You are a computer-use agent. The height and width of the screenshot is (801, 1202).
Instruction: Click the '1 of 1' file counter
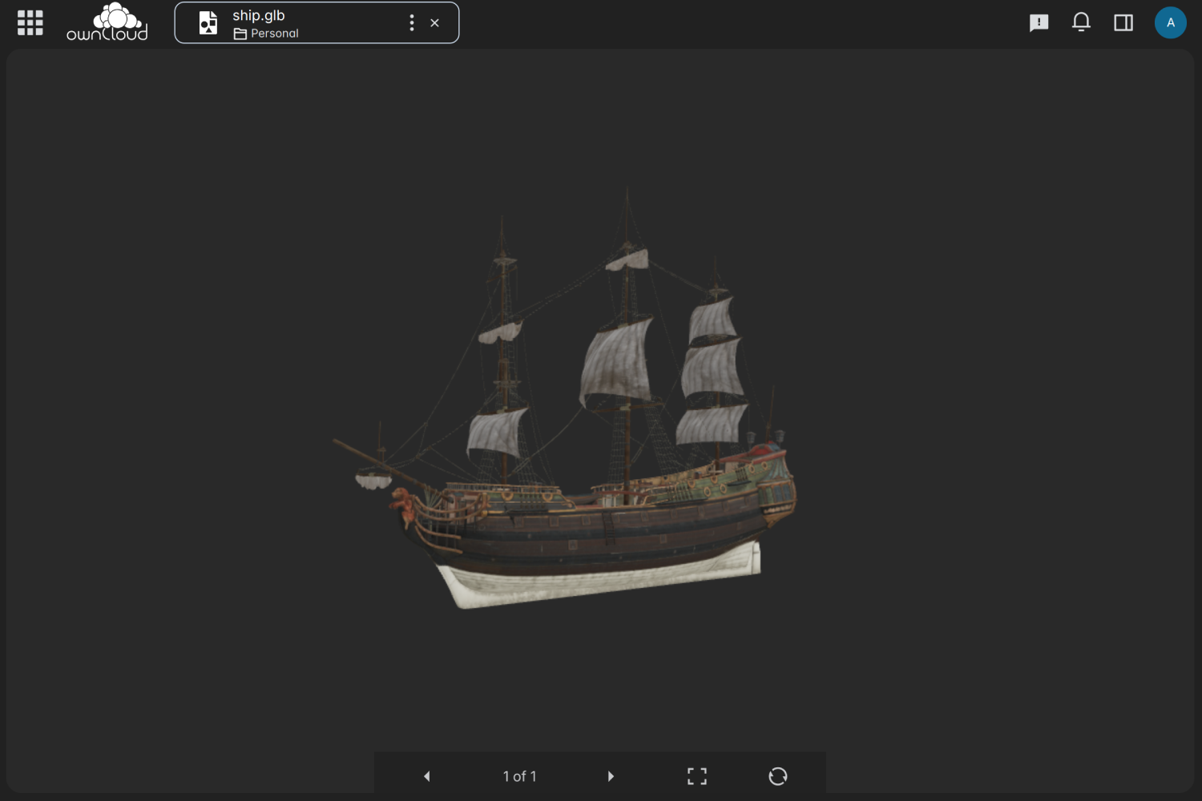pos(519,776)
